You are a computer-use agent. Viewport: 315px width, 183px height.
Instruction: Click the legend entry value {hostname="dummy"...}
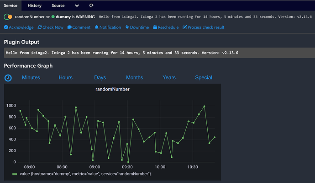(85, 174)
